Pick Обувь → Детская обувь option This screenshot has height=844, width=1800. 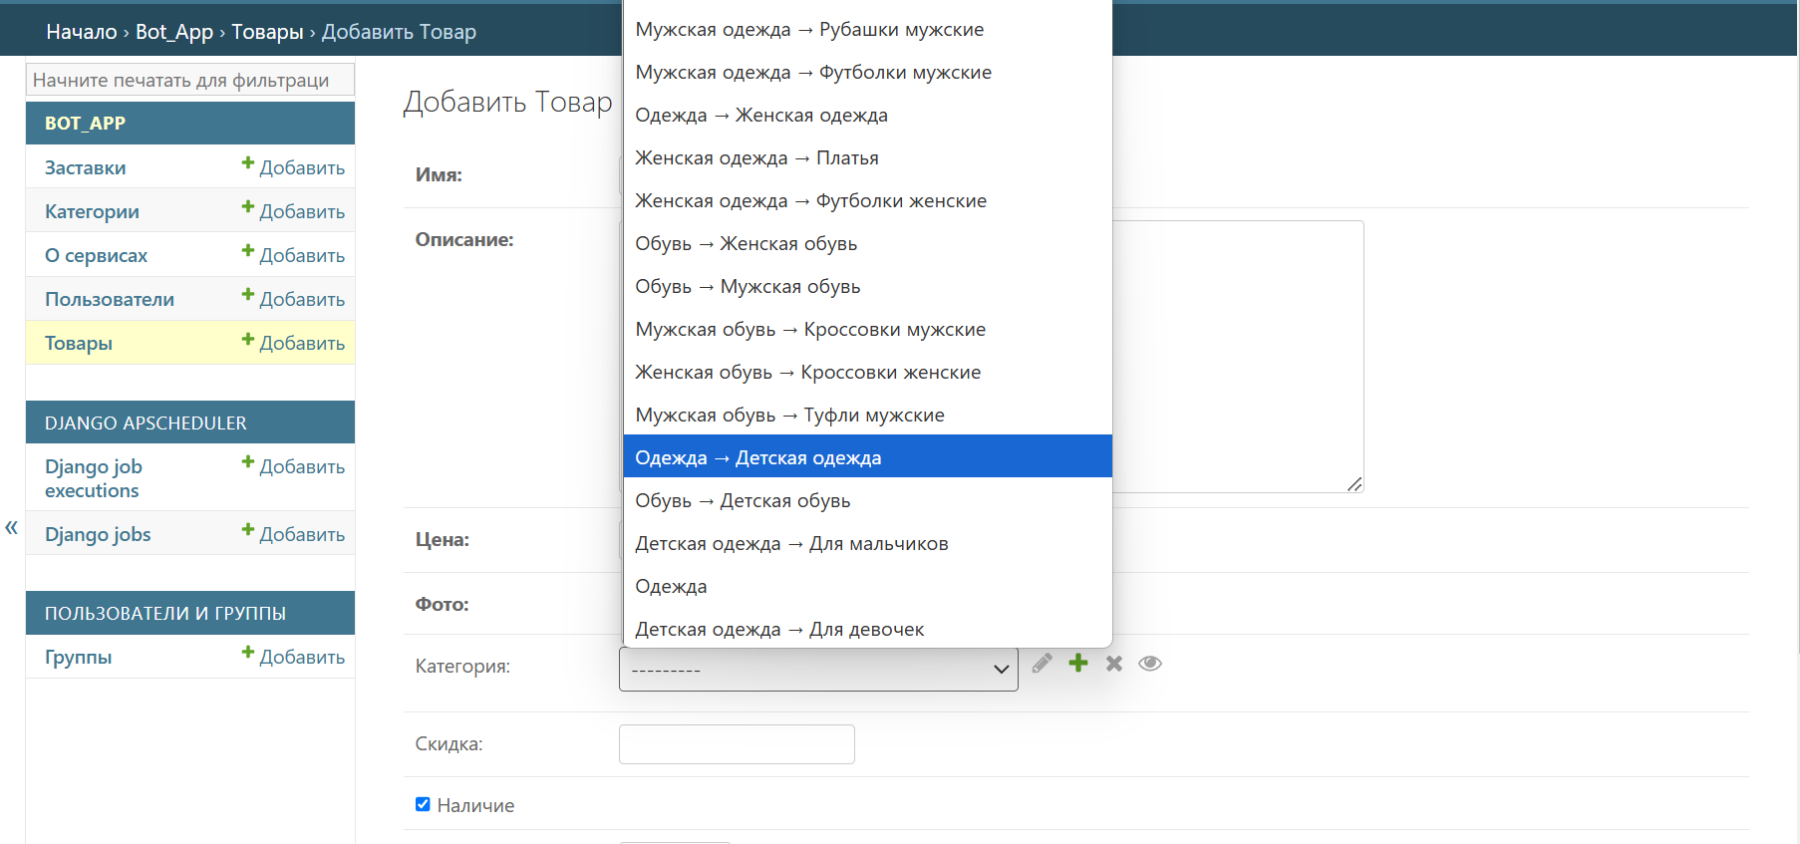click(867, 501)
